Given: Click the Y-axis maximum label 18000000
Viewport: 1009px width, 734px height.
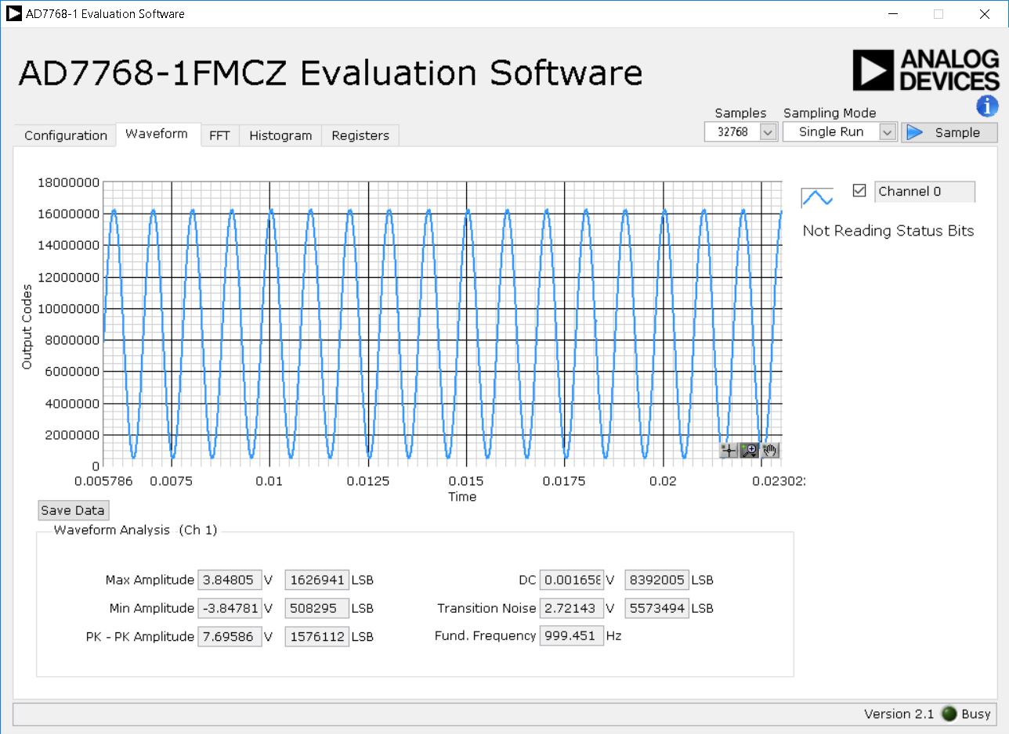Looking at the screenshot, I should [x=68, y=182].
